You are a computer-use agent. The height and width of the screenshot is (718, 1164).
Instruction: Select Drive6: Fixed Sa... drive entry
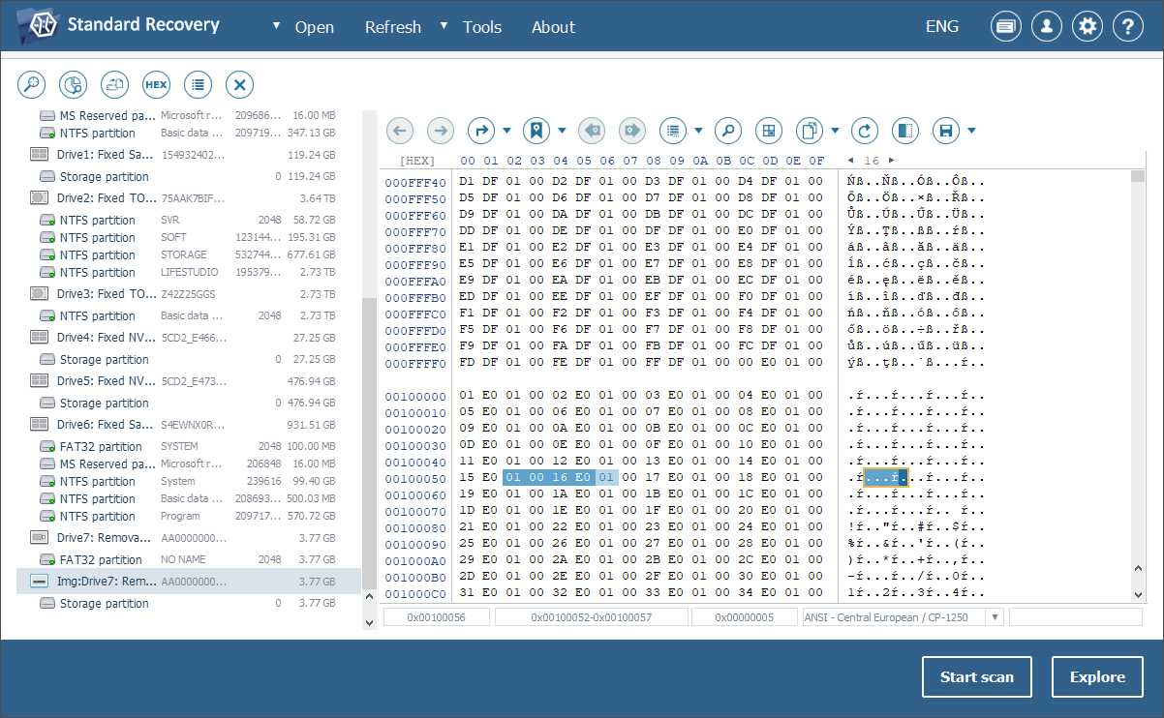coord(188,425)
